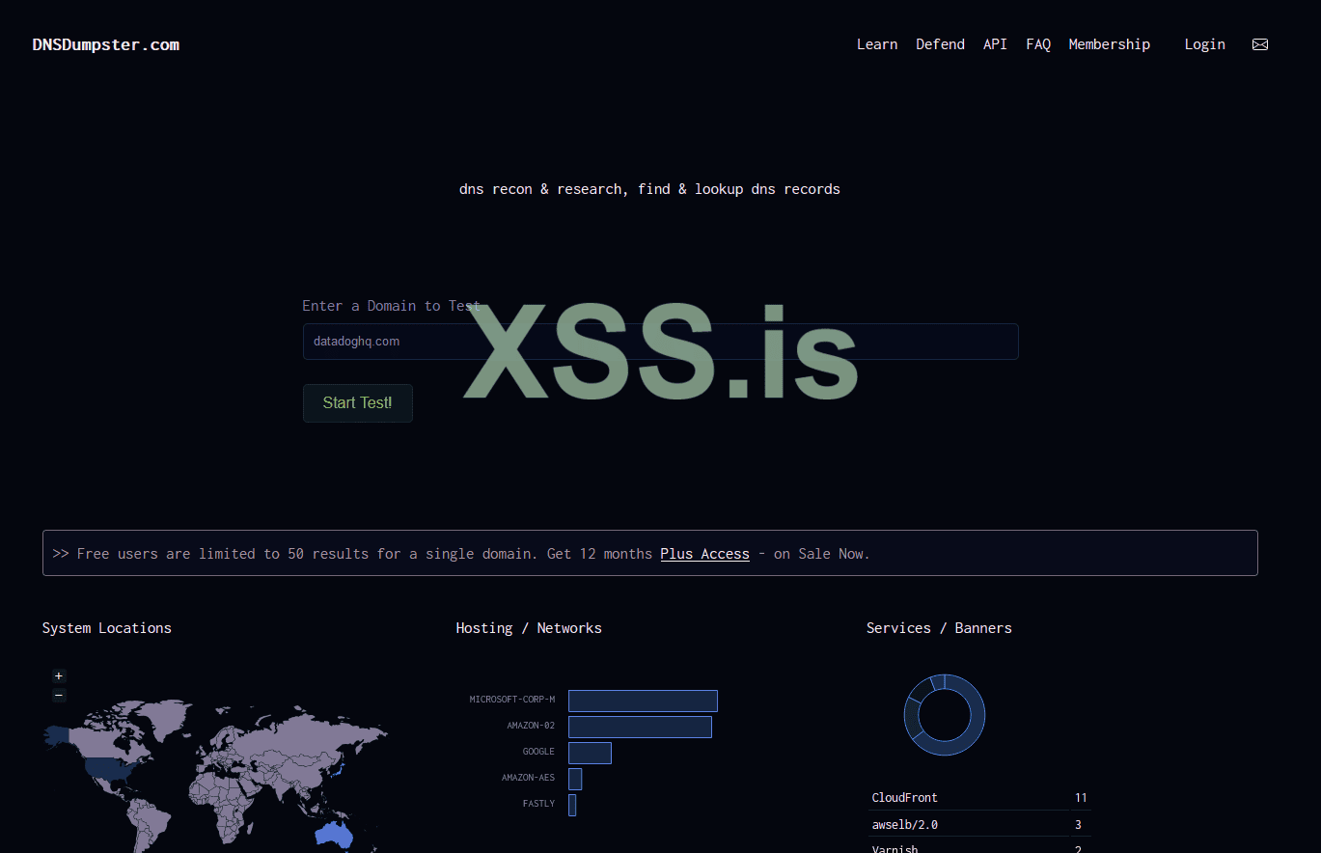This screenshot has width=1321, height=853.
Task: Click the Free users are limited notice text
Action: 461,554
